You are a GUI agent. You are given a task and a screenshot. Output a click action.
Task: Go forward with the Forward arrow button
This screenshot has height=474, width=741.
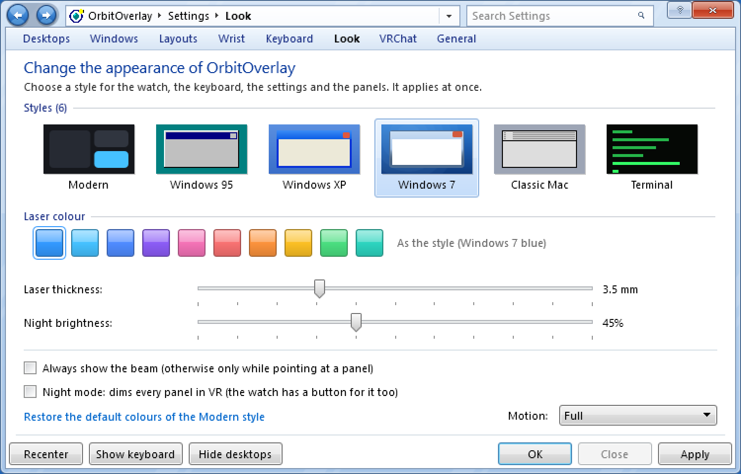(46, 15)
